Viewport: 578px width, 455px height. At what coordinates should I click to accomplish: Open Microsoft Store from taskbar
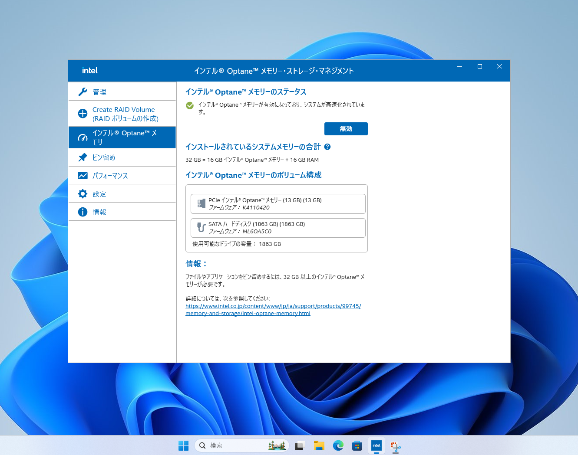click(357, 445)
